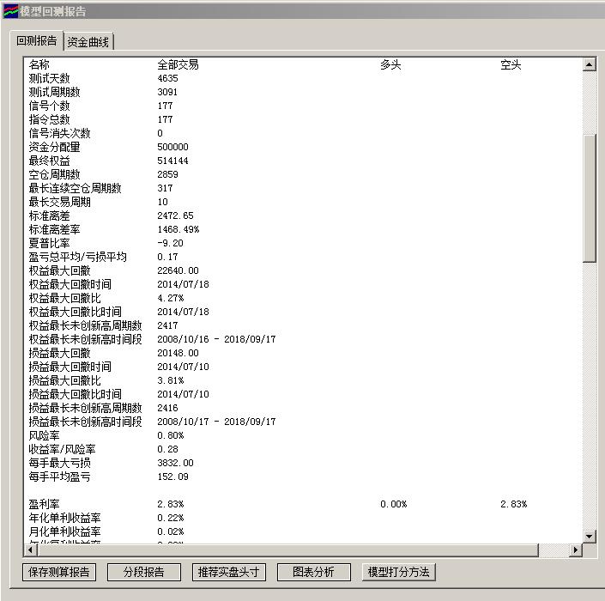Click the vertical scrollbar thumb
The height and width of the screenshot is (601, 605).
point(589,197)
